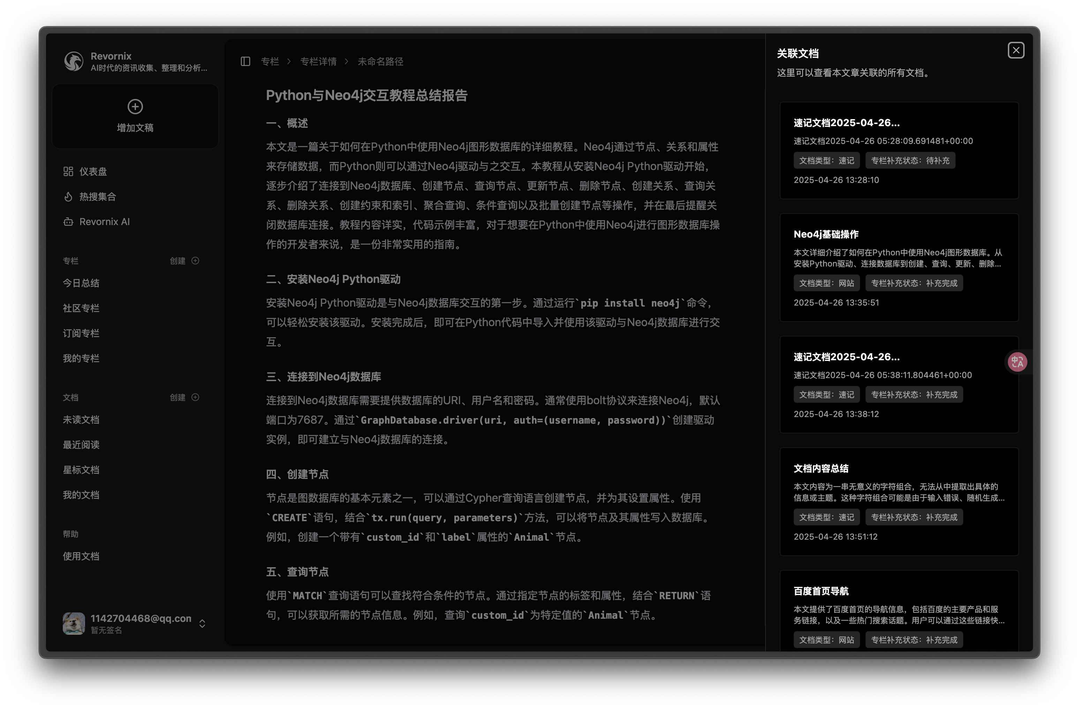
Task: Click heading 三、连接到Neo4j数据库
Action: [323, 377]
